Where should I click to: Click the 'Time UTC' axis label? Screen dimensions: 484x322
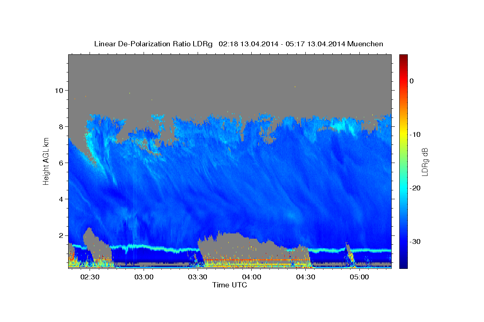[230, 285]
